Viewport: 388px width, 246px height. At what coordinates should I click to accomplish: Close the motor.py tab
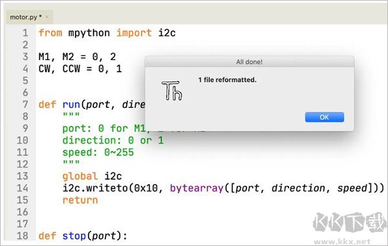[47, 17]
